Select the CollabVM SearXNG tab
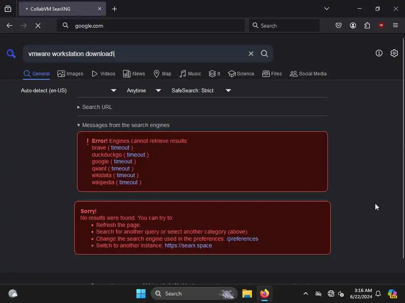Image resolution: width=405 pixels, height=303 pixels. [62, 9]
